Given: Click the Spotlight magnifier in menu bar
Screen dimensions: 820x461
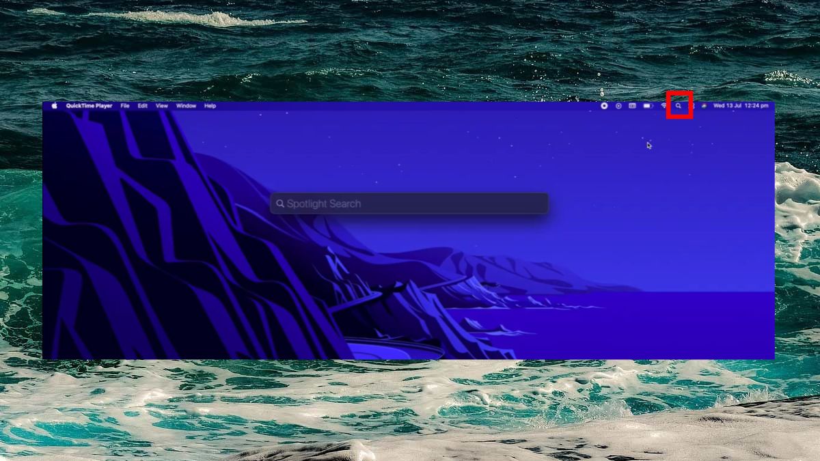Looking at the screenshot, I should click(678, 106).
